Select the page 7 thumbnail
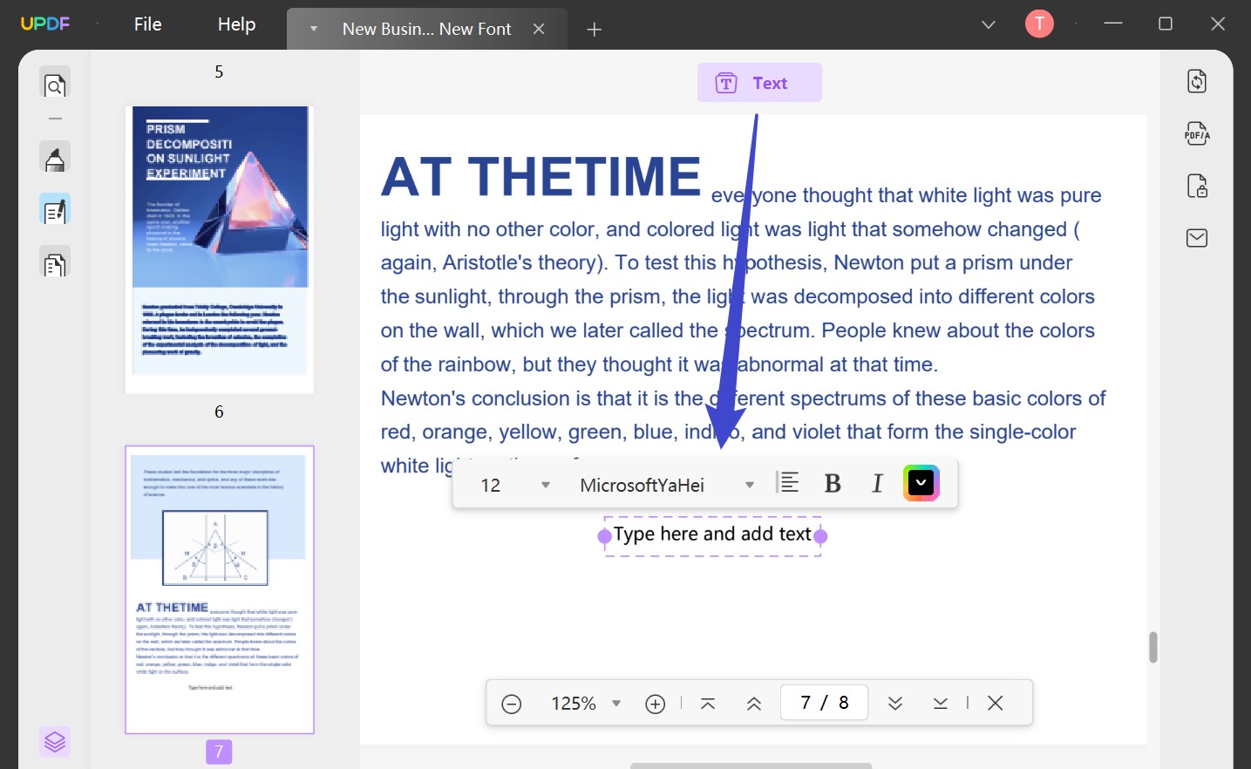Viewport: 1251px width, 769px height. click(x=219, y=589)
